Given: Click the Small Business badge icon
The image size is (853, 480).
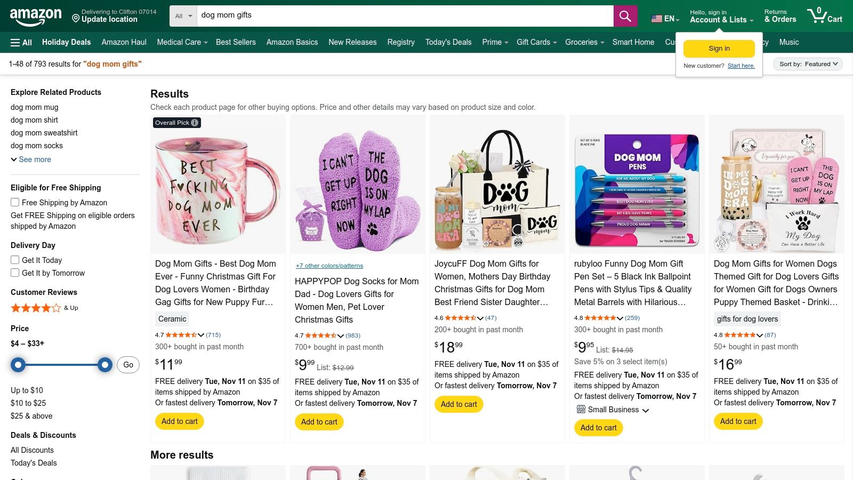Looking at the screenshot, I should tap(581, 409).
